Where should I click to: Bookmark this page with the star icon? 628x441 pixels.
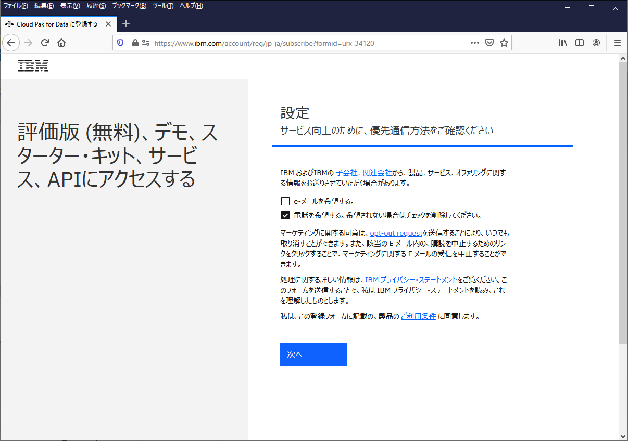click(x=504, y=43)
